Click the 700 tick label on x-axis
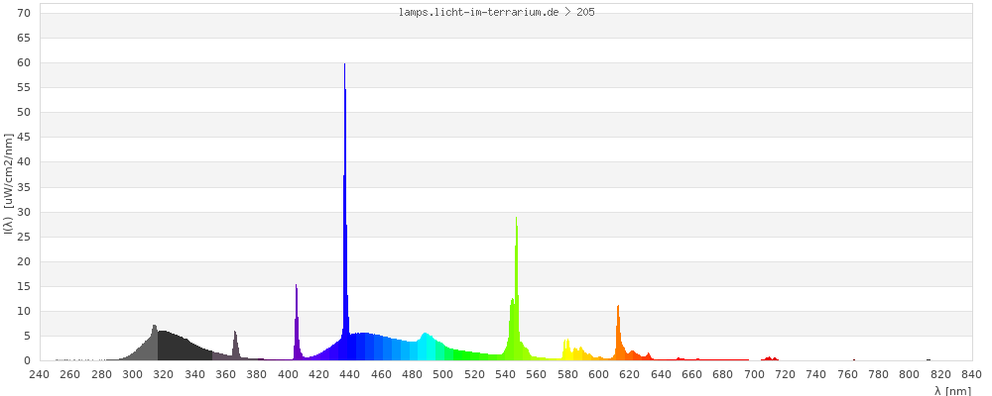Screen dimensions: 992x396 [754, 374]
